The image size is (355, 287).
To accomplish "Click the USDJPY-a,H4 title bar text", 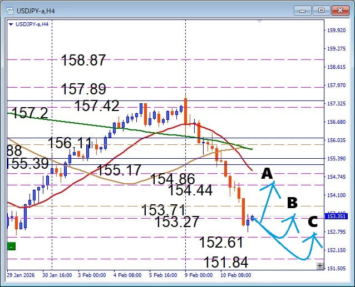I will tap(36, 11).
